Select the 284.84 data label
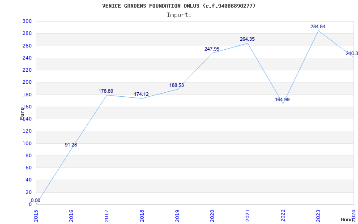This screenshot has height=224, width=358. click(x=318, y=26)
